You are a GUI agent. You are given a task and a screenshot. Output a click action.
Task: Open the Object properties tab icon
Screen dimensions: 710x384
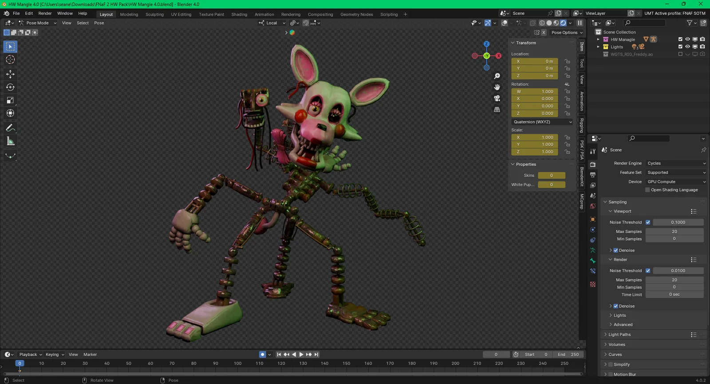click(593, 219)
